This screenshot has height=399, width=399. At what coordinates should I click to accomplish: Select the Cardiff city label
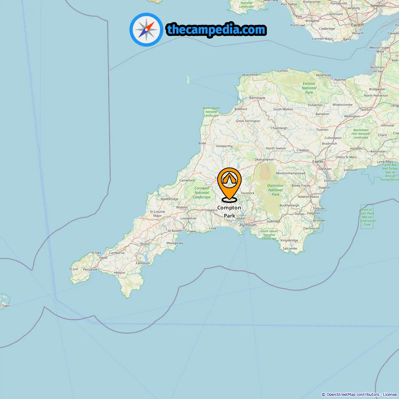(x=357, y=25)
